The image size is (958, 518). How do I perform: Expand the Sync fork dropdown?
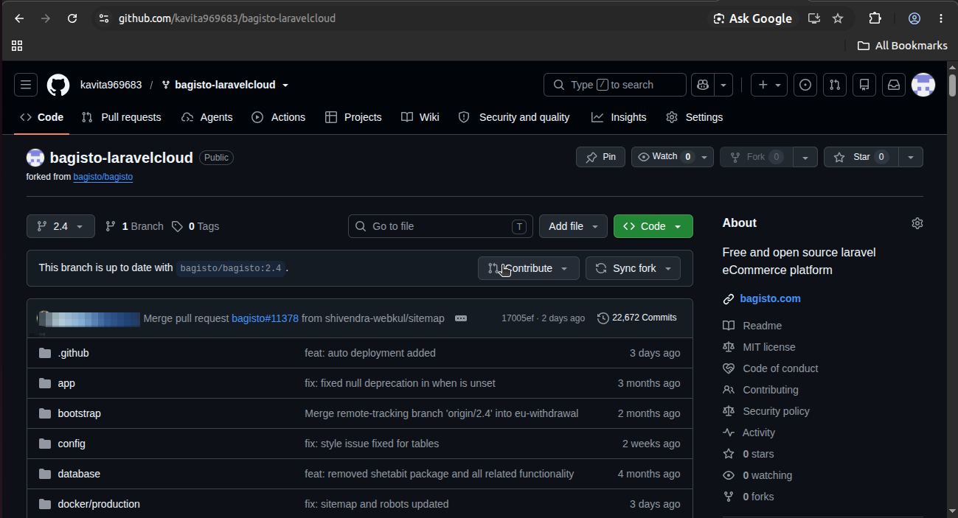633,268
